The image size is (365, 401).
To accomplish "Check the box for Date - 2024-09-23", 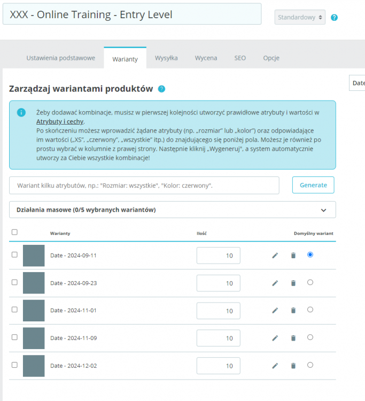I will point(14,282).
